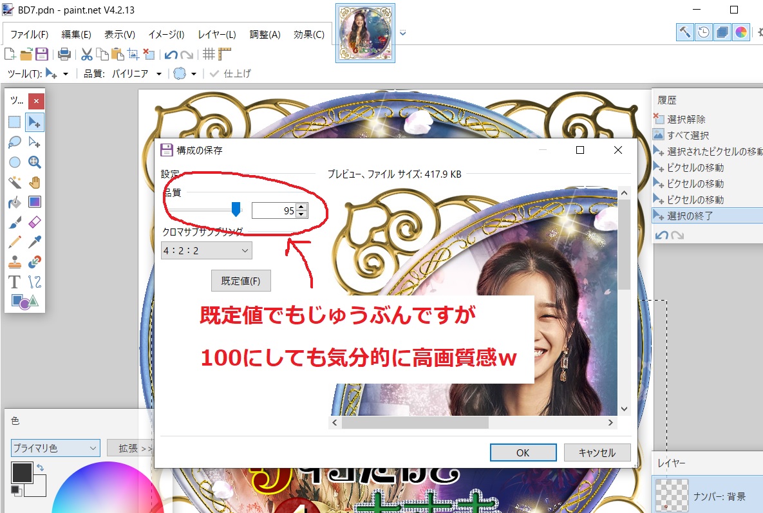The width and height of the screenshot is (763, 513).
Task: Select the Shapes tool
Action: coord(24,302)
